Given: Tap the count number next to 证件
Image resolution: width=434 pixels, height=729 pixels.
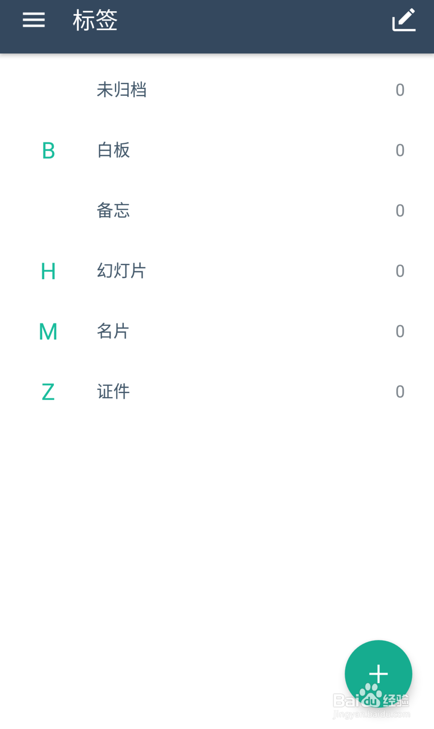Looking at the screenshot, I should pos(400,392).
